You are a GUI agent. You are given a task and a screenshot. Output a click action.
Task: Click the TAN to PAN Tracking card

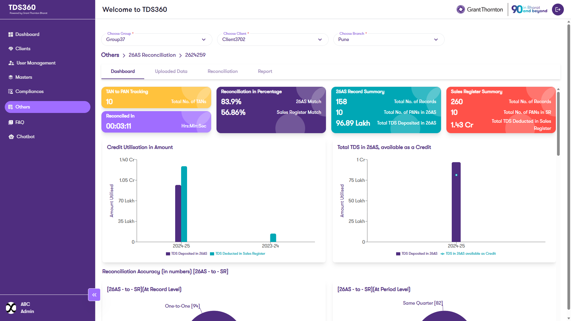(156, 97)
